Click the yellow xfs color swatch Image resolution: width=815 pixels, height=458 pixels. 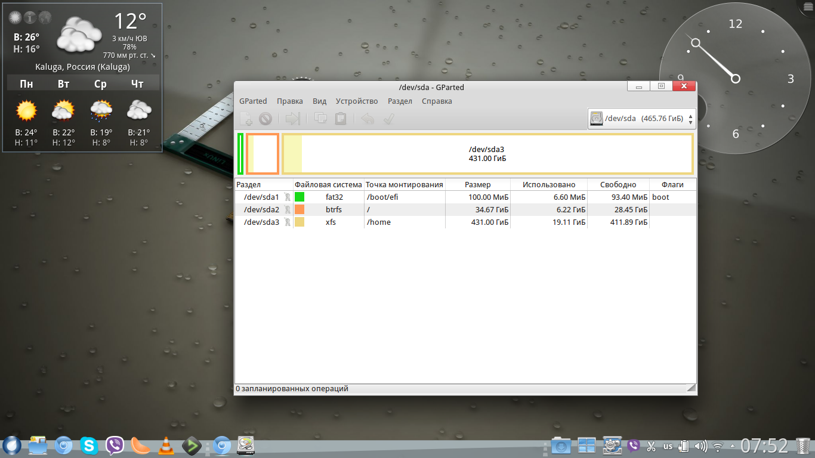[300, 222]
